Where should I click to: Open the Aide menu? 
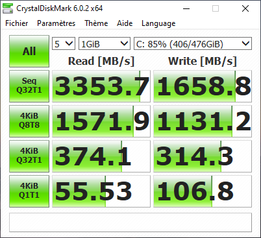click(x=125, y=23)
